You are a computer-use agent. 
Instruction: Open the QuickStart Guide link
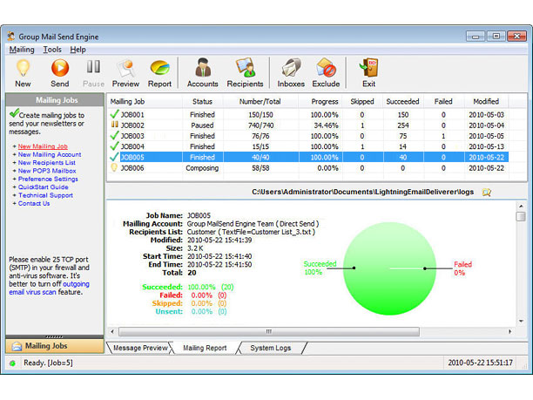click(44, 187)
